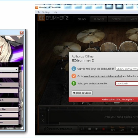Open the upper crash cymbal dropdown arrow

(92, 43)
